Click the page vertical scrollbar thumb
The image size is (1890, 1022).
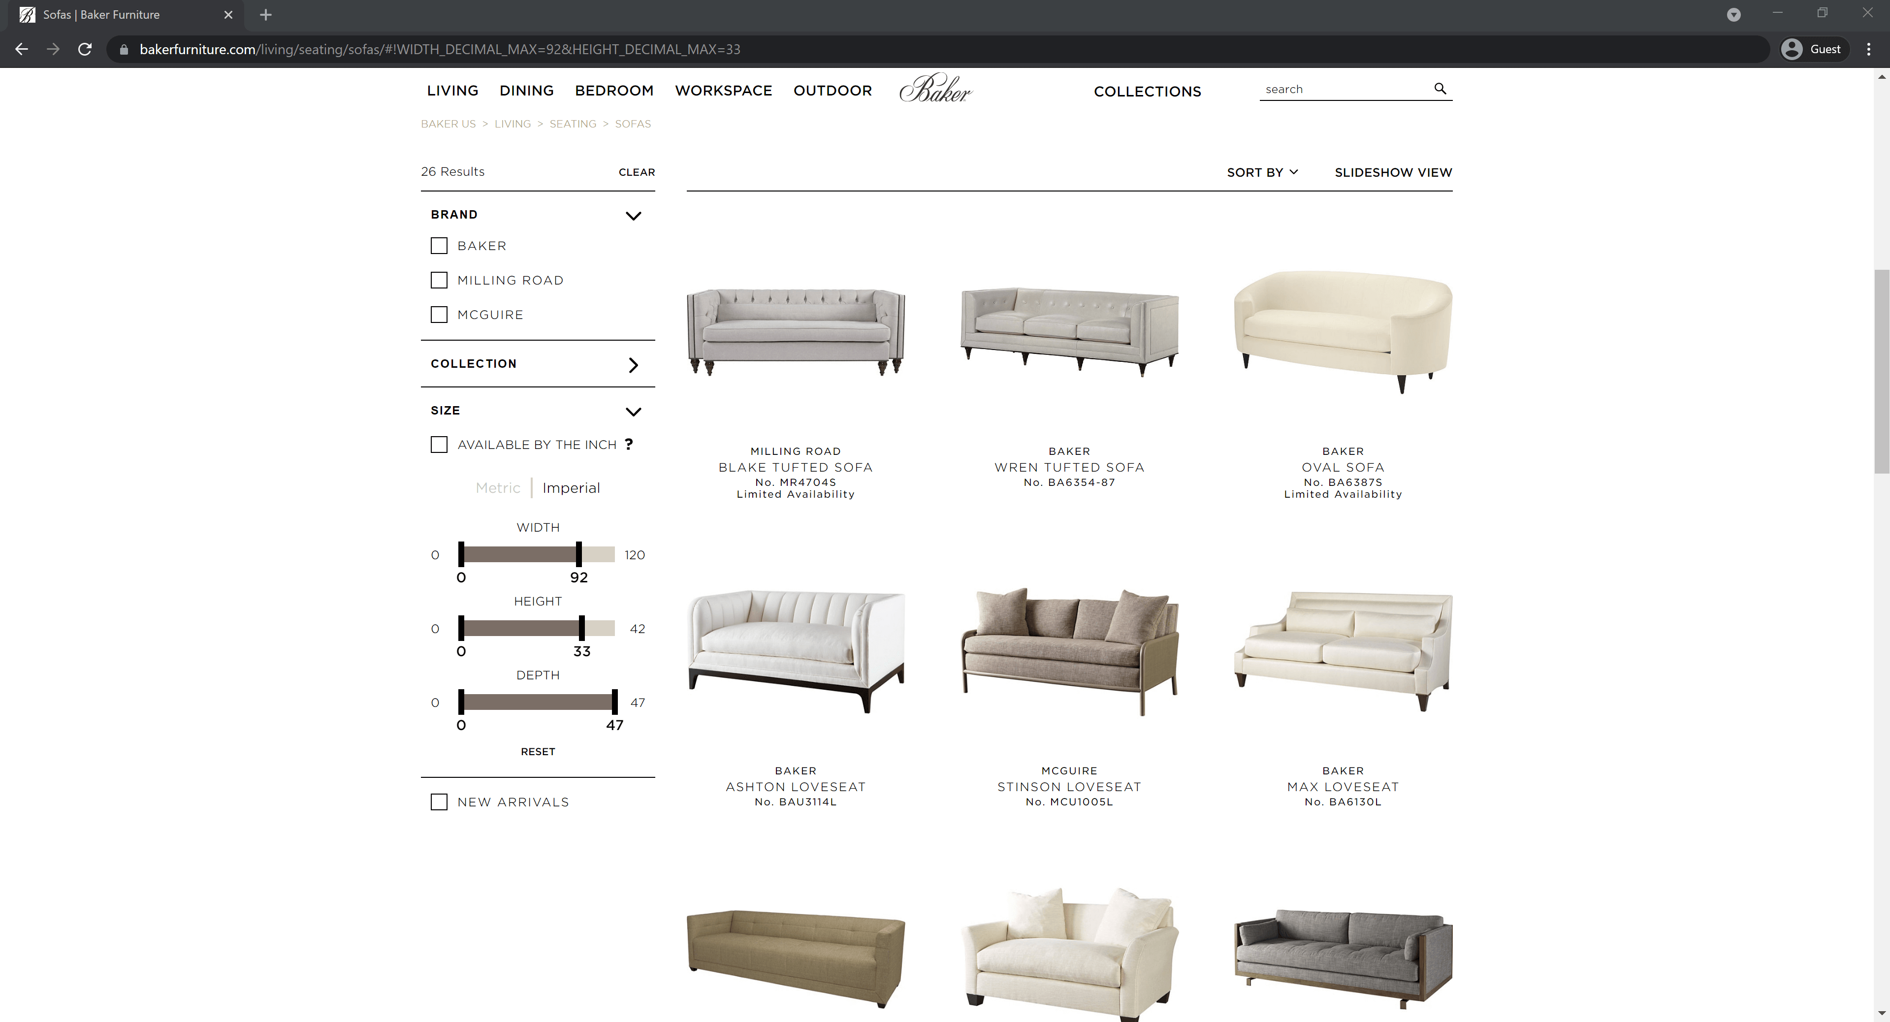coord(1881,371)
